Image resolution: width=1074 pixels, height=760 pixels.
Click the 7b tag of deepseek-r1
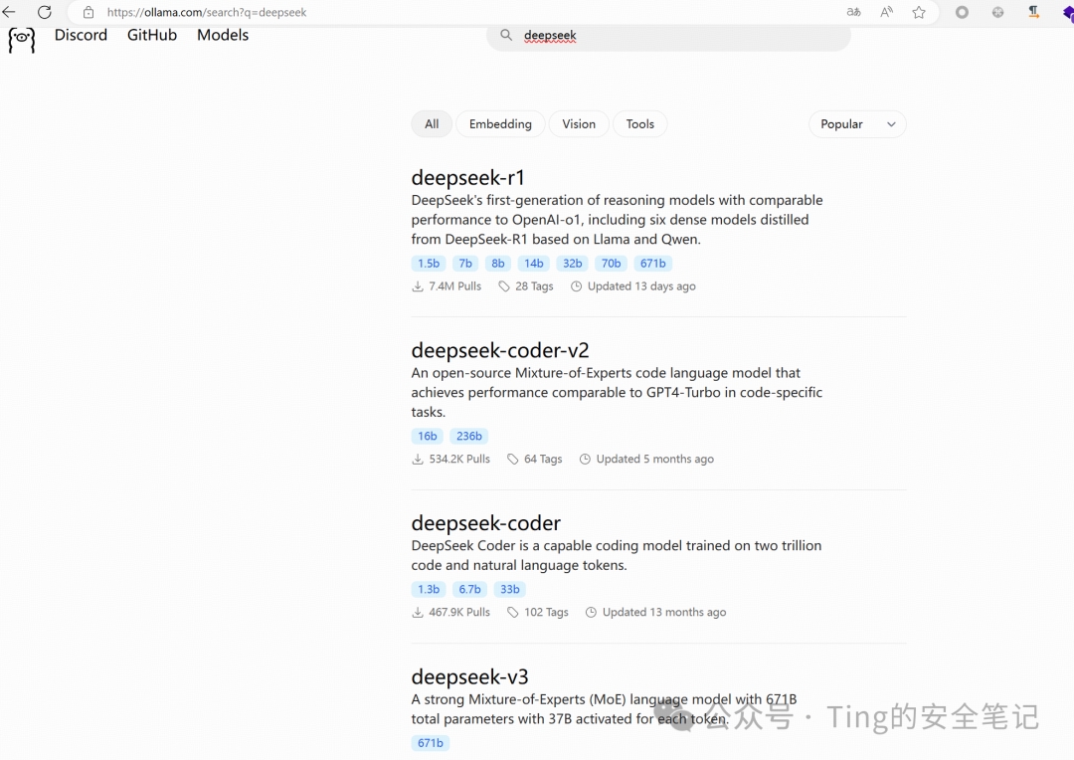465,264
